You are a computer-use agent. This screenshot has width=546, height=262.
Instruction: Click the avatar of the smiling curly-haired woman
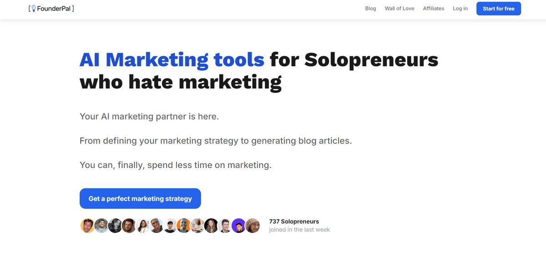click(x=210, y=225)
